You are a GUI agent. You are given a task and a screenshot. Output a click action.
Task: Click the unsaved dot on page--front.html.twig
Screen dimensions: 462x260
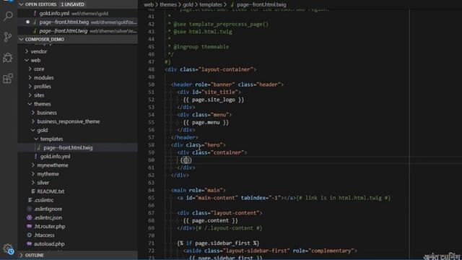tap(27, 22)
